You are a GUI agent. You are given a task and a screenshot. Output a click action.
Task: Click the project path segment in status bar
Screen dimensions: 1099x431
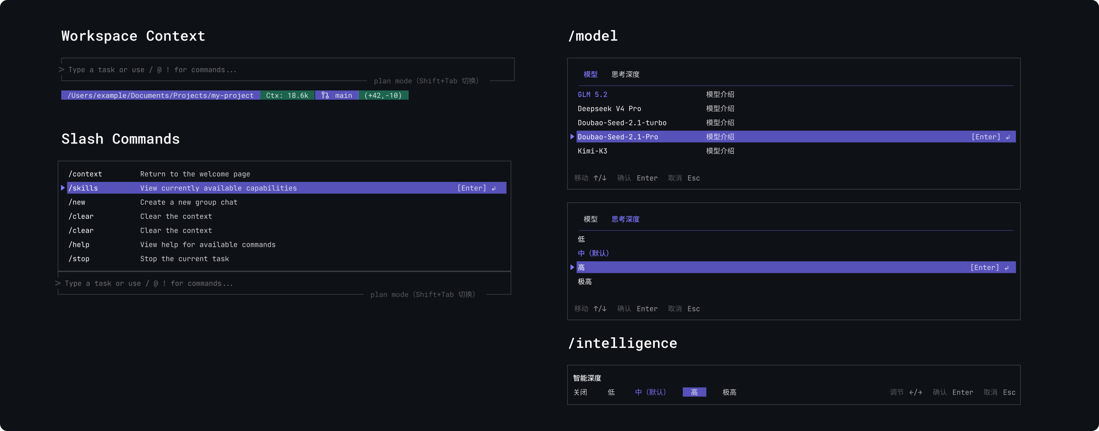[161, 96]
